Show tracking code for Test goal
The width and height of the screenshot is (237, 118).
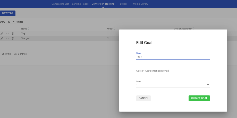click(7, 38)
